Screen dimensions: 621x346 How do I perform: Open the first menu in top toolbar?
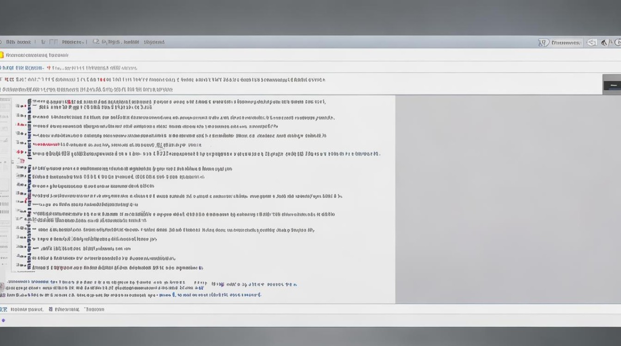click(x=18, y=42)
